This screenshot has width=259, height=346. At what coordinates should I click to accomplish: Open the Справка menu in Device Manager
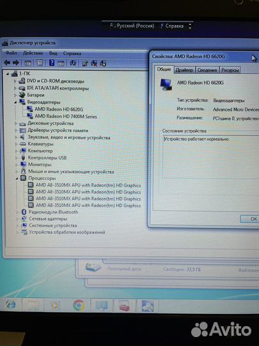coord(72,53)
